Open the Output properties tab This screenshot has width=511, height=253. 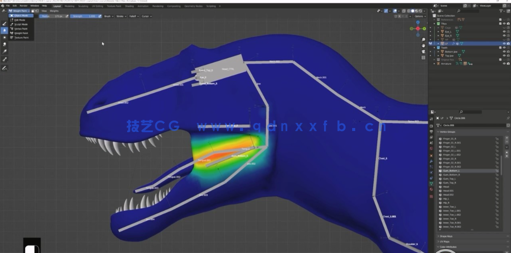pyautogui.click(x=431, y=131)
